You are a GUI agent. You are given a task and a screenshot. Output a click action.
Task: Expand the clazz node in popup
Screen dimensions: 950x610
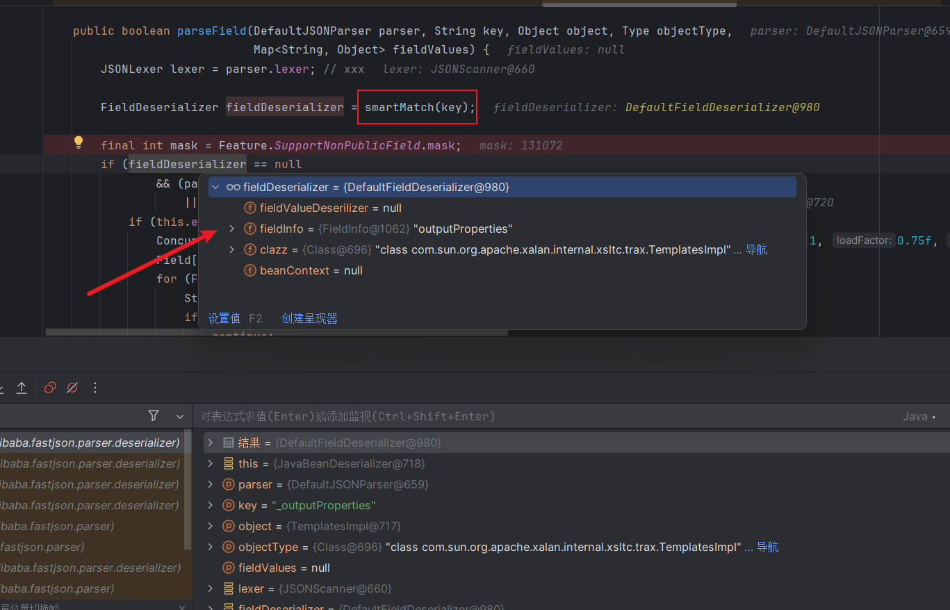coord(232,249)
